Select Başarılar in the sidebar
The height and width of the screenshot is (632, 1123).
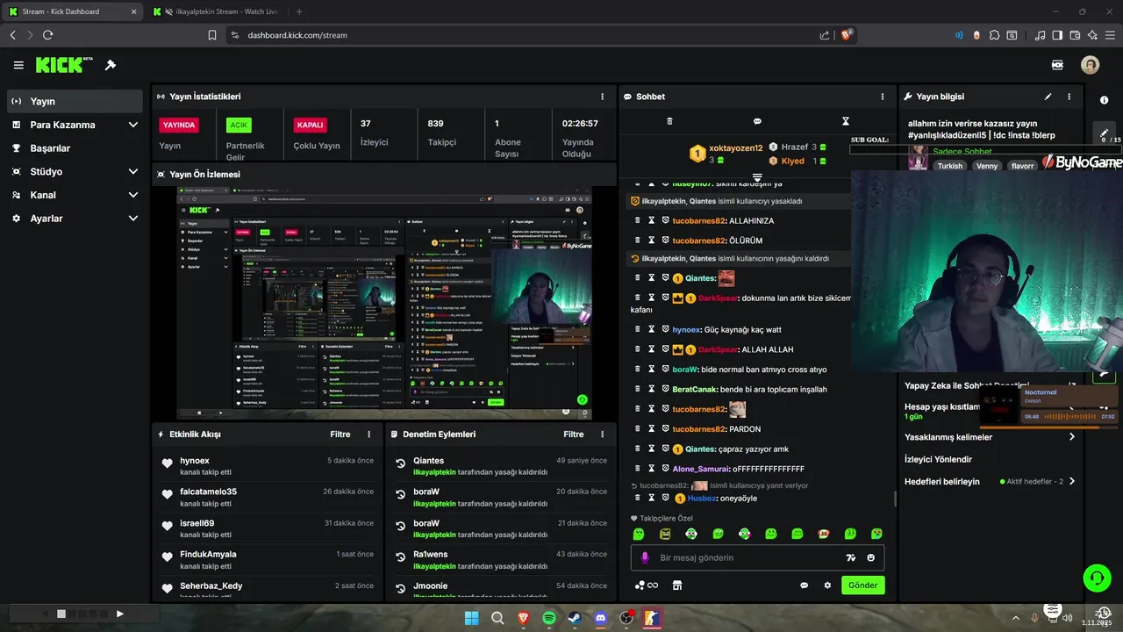[x=75, y=148]
